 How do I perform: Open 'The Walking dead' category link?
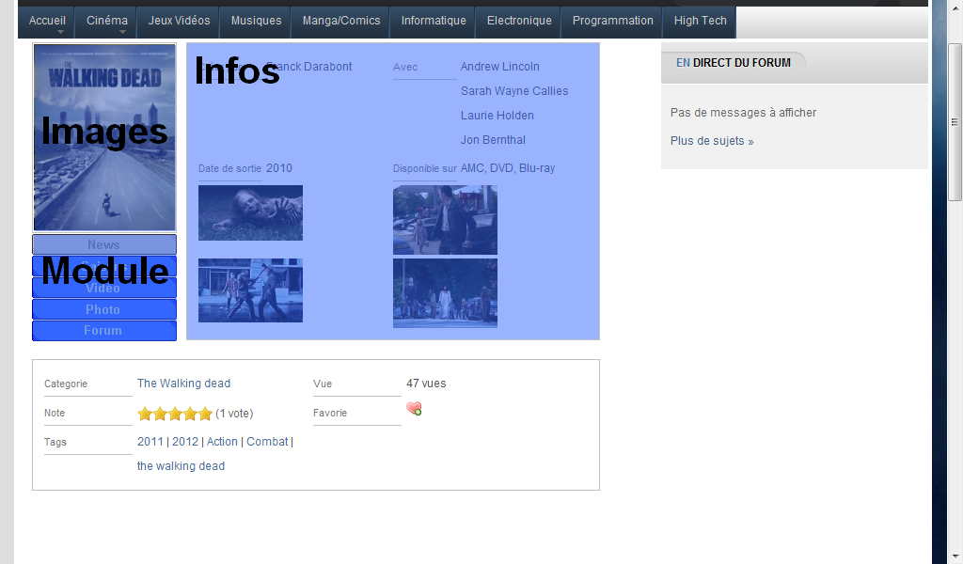click(183, 384)
